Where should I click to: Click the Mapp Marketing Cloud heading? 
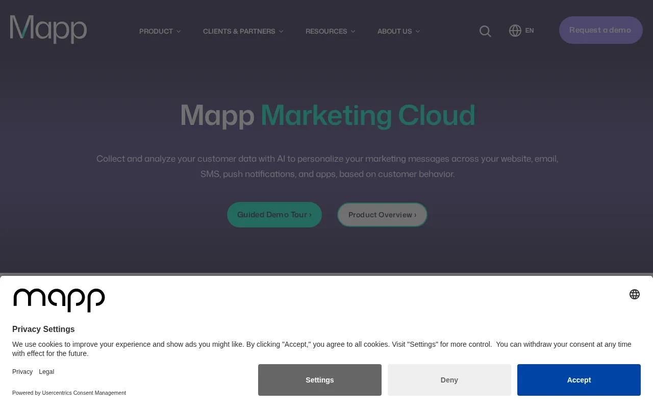point(328,115)
